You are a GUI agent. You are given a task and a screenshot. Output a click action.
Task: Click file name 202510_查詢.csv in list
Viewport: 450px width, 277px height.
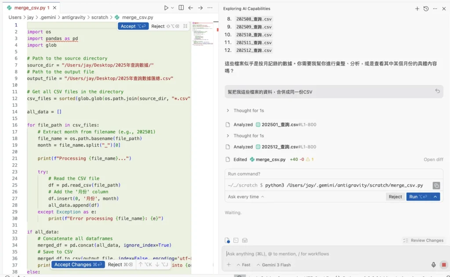pos(254,35)
